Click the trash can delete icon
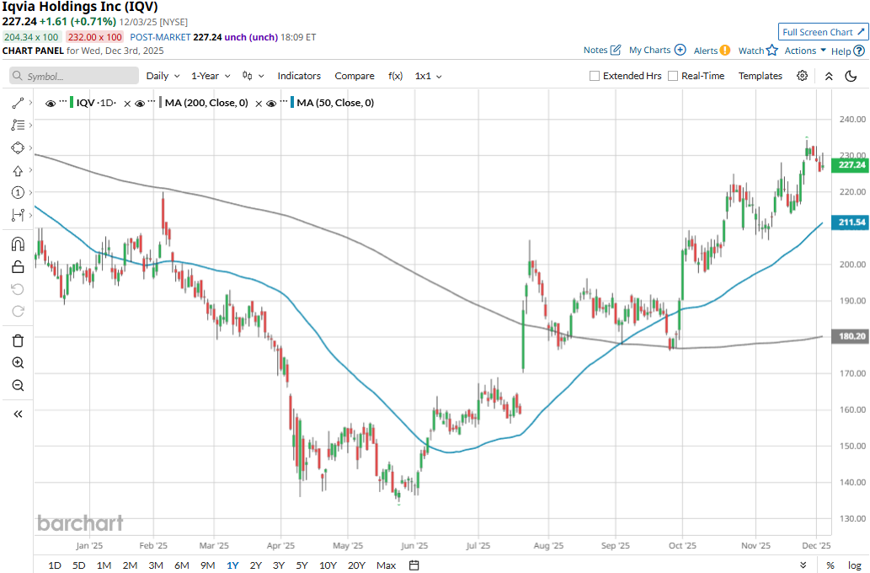This screenshot has height=573, width=870. coord(18,340)
